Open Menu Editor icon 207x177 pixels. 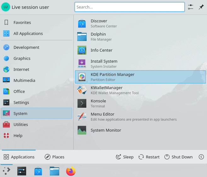(82, 117)
